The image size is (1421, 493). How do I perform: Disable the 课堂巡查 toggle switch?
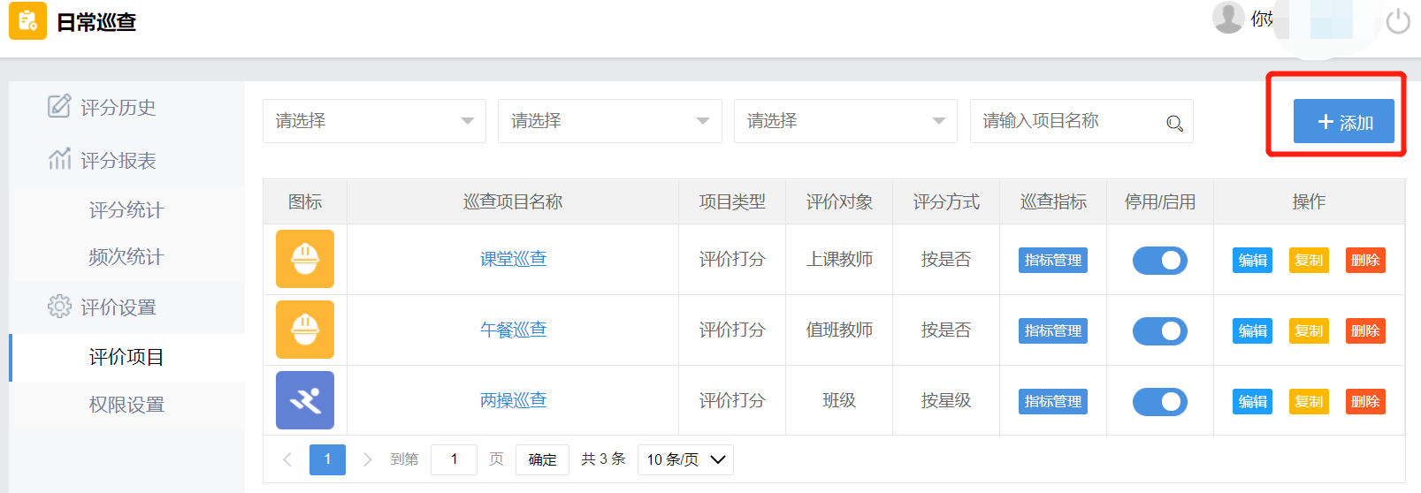point(1159,261)
